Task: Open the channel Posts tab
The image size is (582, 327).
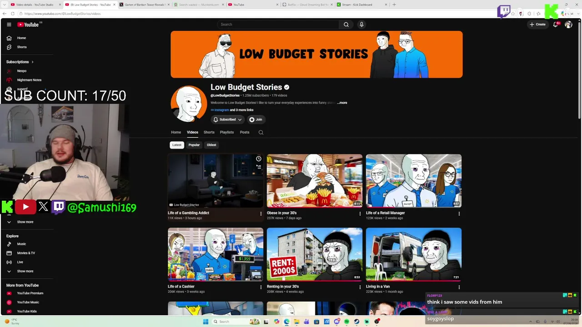Action: 245,133
